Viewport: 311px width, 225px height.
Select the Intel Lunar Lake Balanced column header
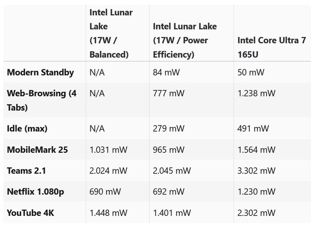click(111, 33)
